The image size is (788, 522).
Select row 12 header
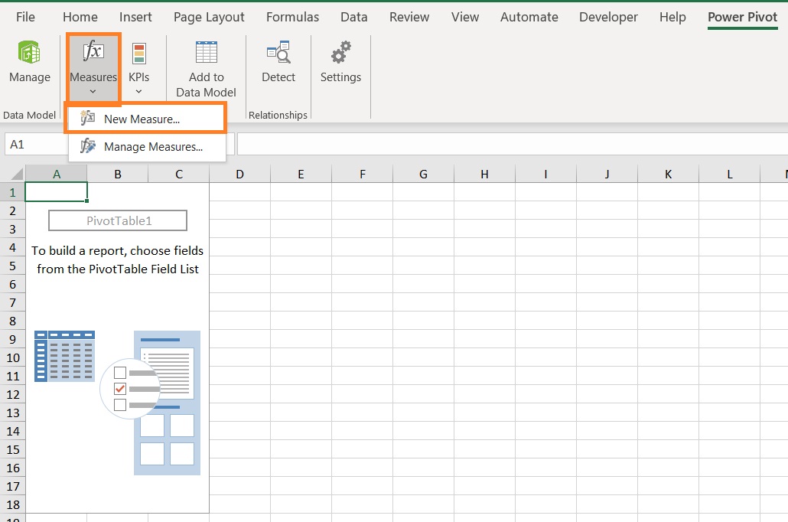pyautogui.click(x=12, y=394)
